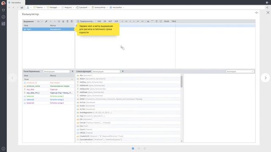Screen dimensions: 271x152
Task: Click the clock/time icon in operator toolbar
Action: point(161,21)
